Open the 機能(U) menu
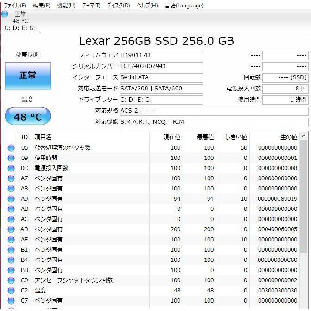Viewport: 311px width, 311px height. [66, 6]
